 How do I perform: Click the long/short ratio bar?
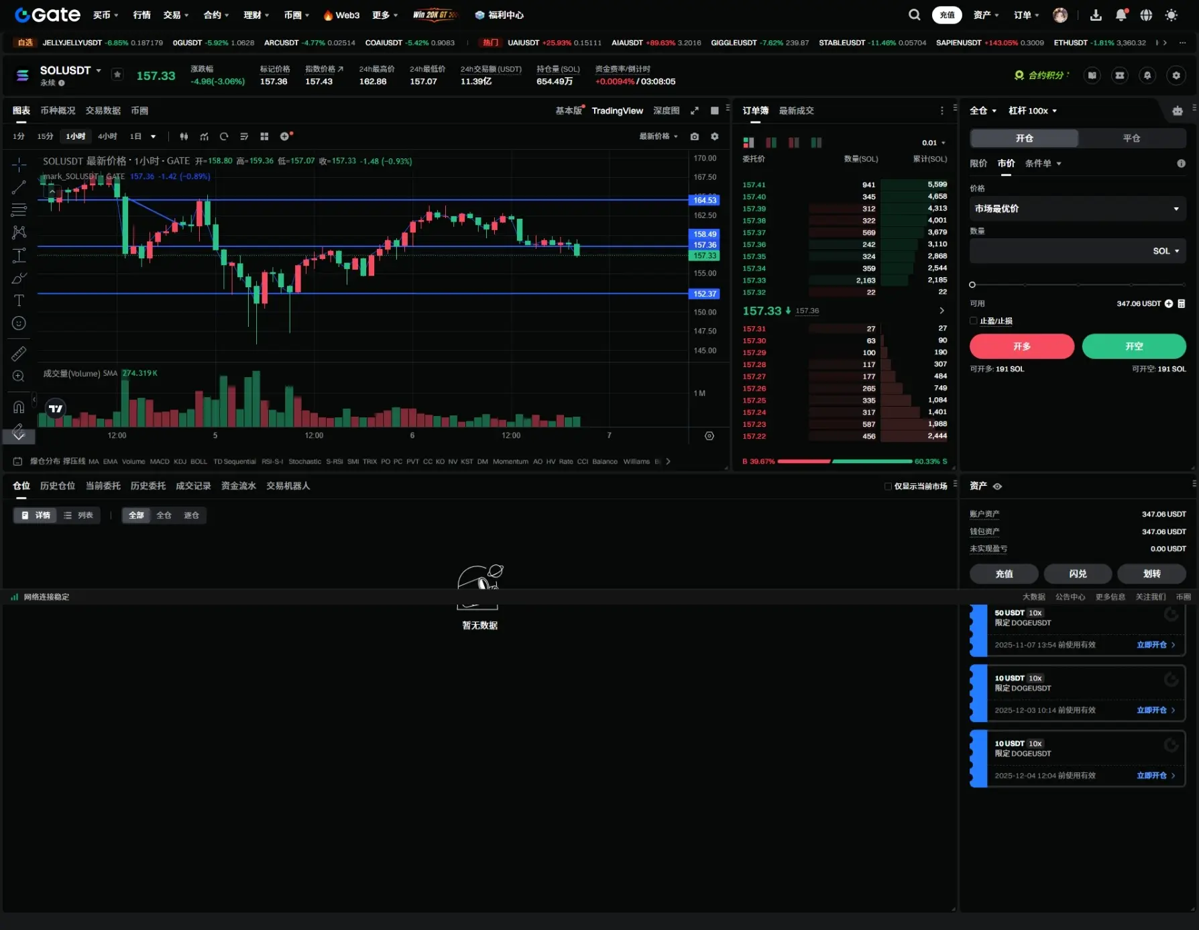(845, 462)
